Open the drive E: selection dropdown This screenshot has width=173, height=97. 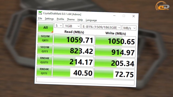point(101,27)
